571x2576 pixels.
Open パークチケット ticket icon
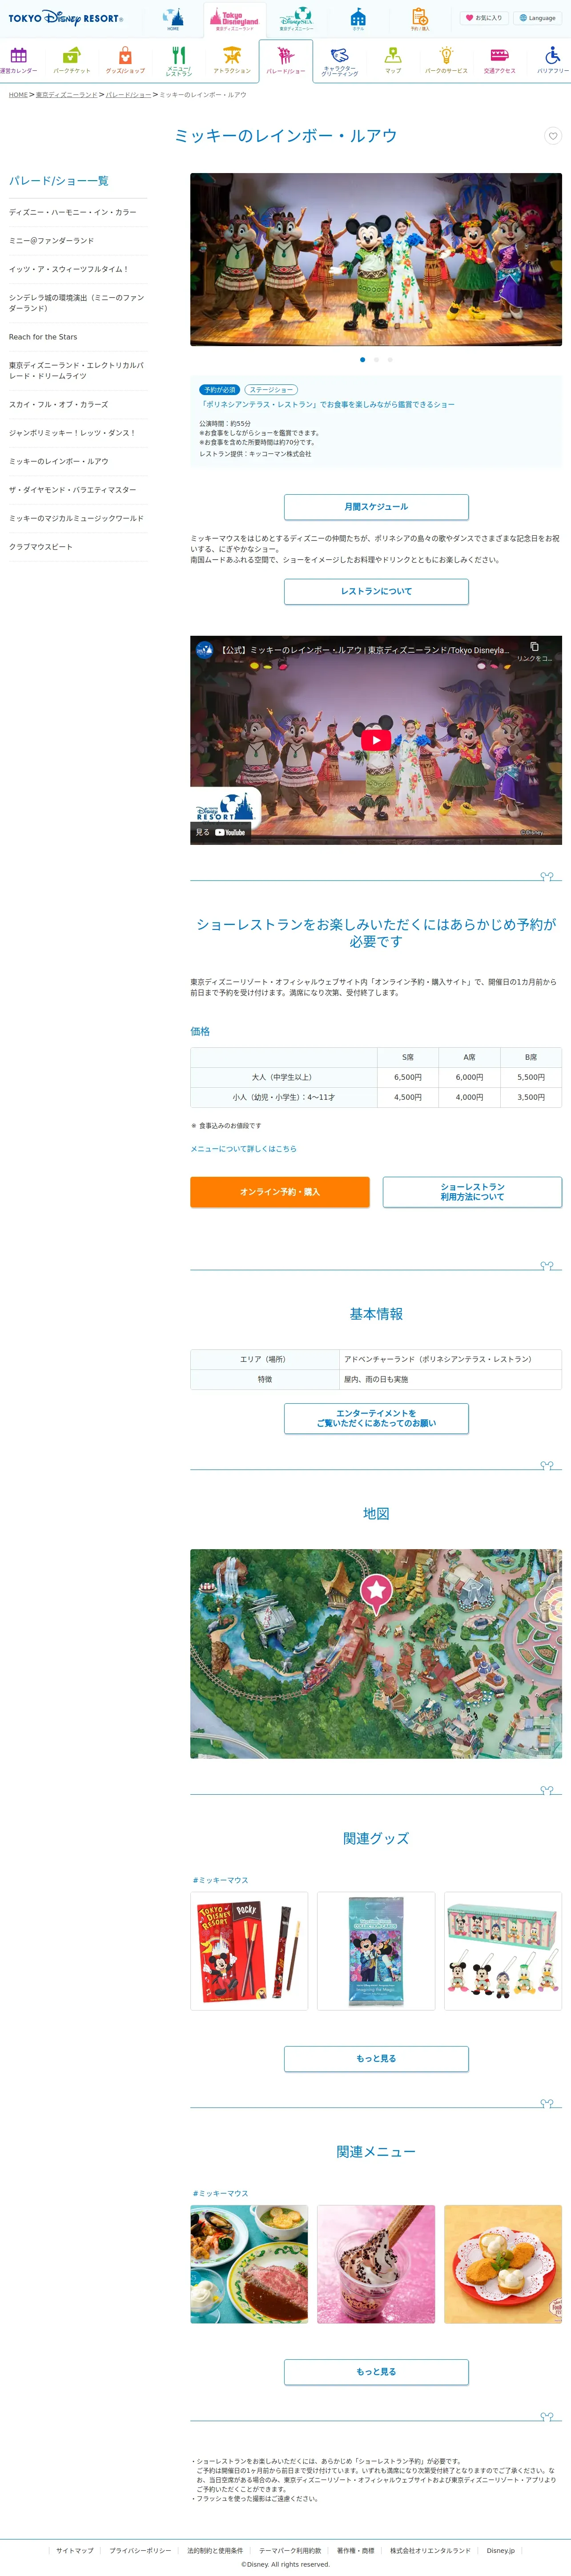pyautogui.click(x=72, y=60)
